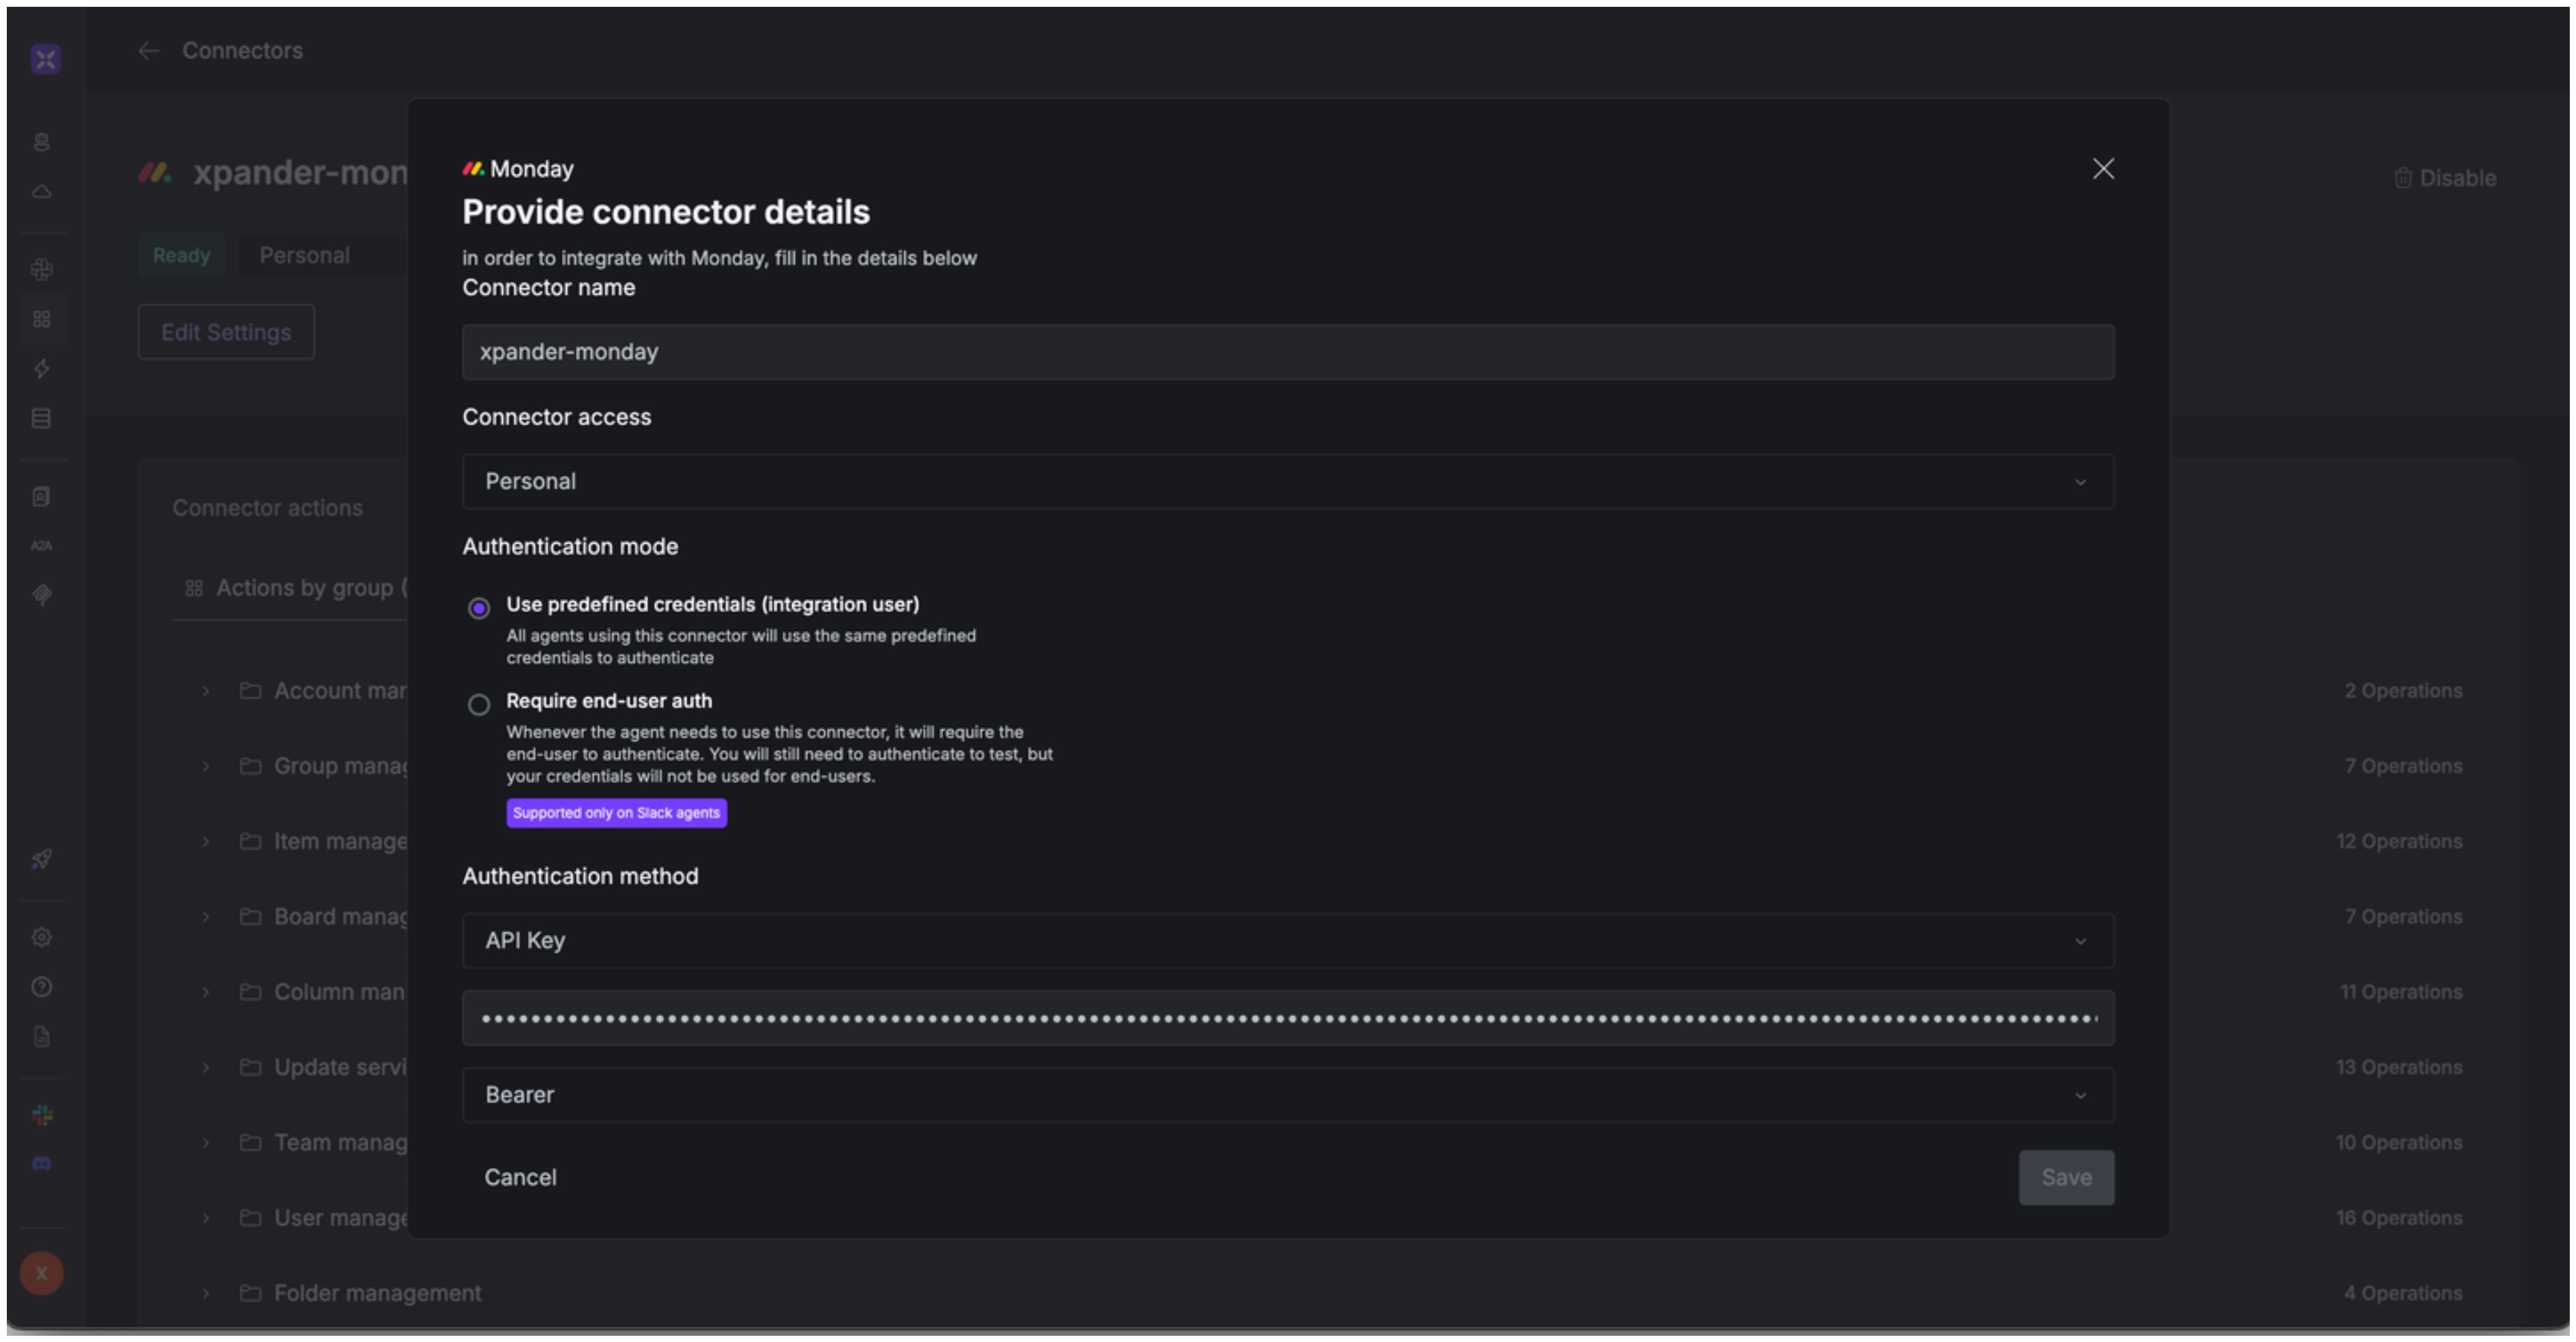Open the Slack icon in sidebar

click(41, 1115)
